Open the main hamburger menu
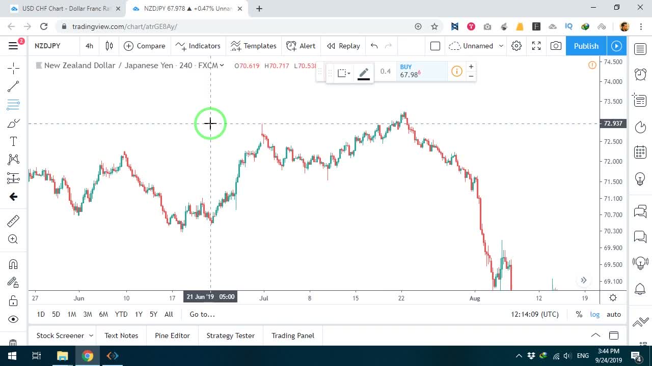This screenshot has width=652, height=366. [x=13, y=46]
